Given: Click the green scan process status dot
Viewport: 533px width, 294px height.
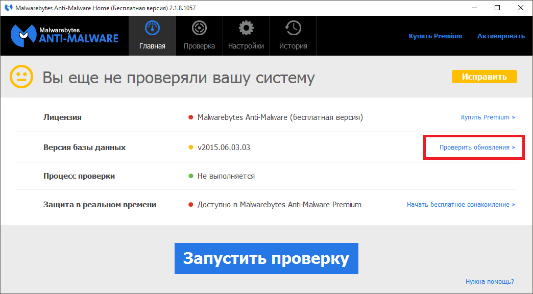Looking at the screenshot, I should point(191,176).
